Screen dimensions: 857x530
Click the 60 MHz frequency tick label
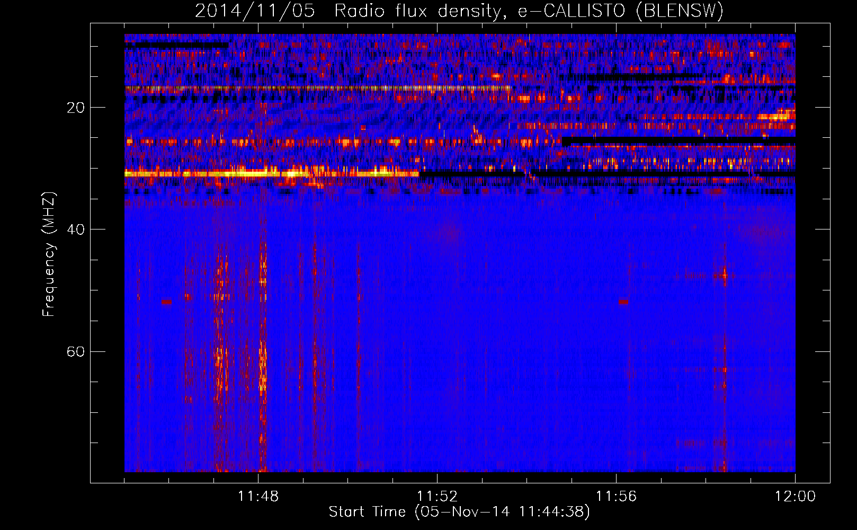tap(76, 351)
